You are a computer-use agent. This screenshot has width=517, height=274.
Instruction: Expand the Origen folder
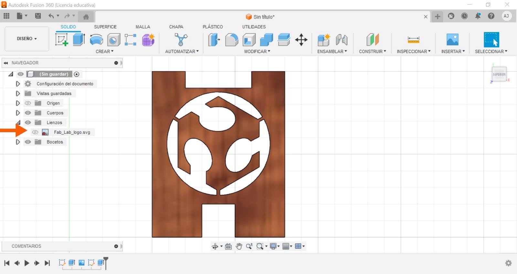pos(18,103)
